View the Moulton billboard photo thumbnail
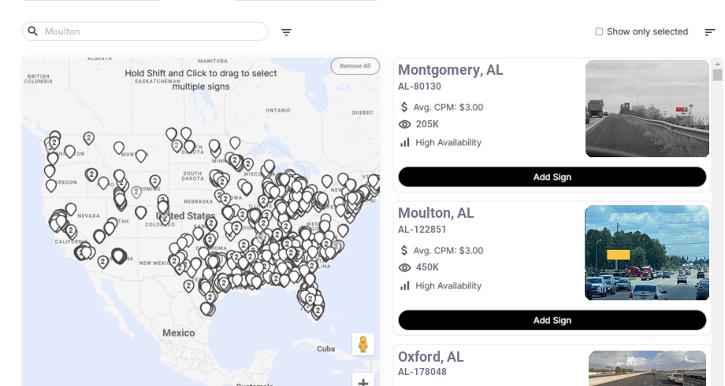 pos(646,253)
